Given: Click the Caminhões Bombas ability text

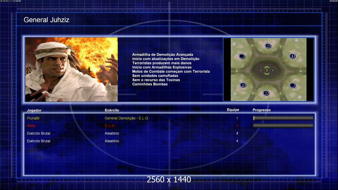Looking at the screenshot, I should 150,84.
